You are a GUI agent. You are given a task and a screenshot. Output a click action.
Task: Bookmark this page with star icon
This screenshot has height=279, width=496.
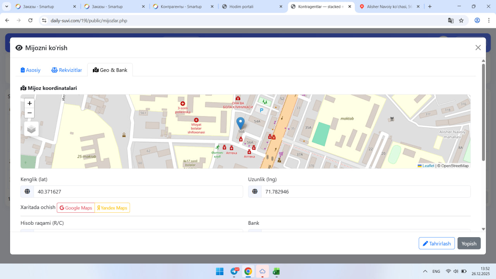click(x=461, y=21)
